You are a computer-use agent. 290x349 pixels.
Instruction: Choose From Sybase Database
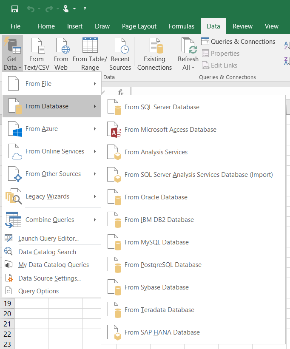[x=193, y=287]
